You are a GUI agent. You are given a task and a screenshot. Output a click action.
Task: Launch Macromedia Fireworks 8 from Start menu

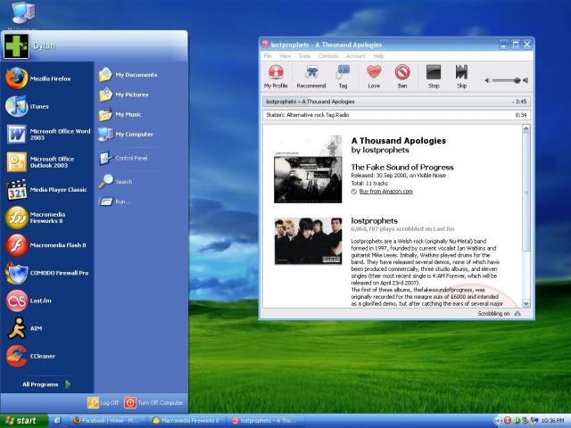47,218
